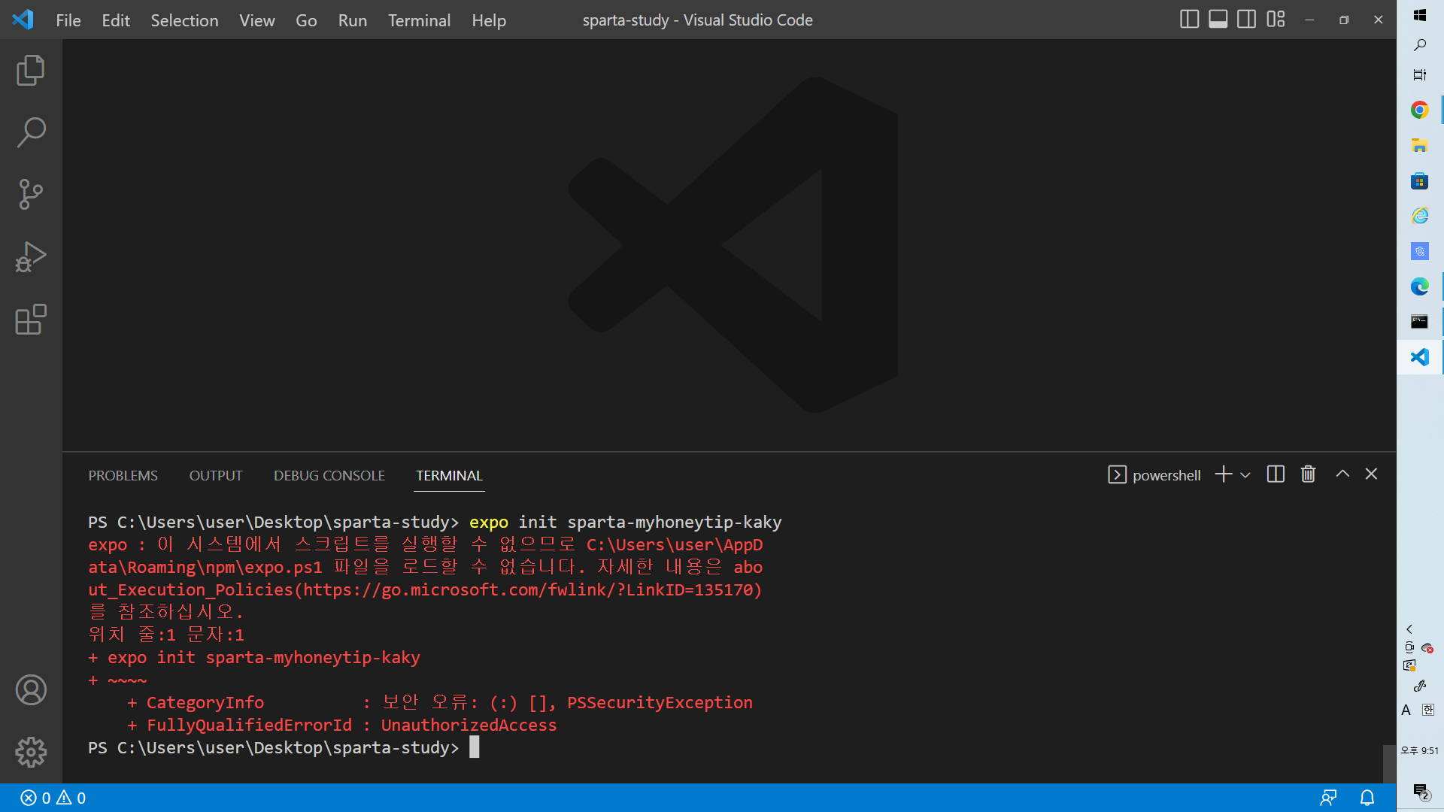Toggle the Korean/English IME mode indicator A
This screenshot has height=812, width=1444.
click(1406, 710)
